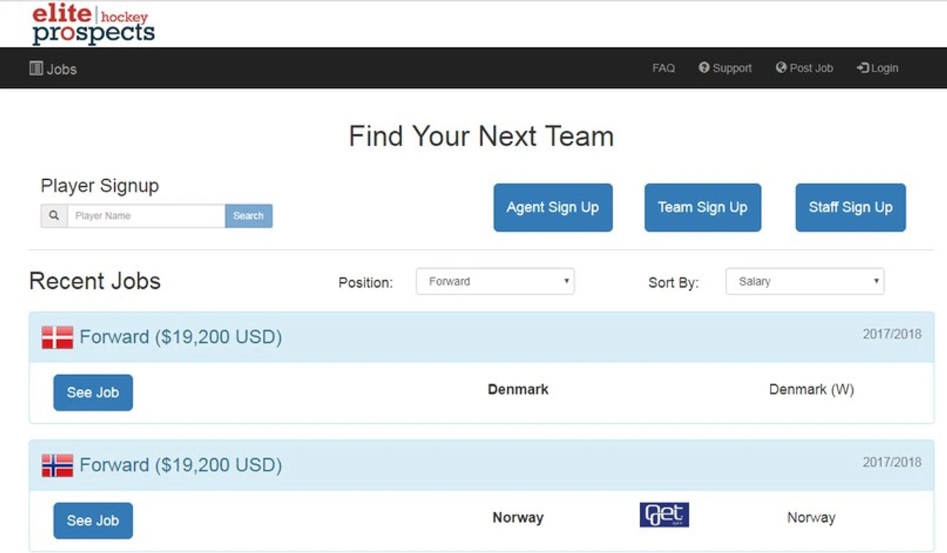
Task: Click Agent Sign Up button
Action: pyautogui.click(x=553, y=207)
